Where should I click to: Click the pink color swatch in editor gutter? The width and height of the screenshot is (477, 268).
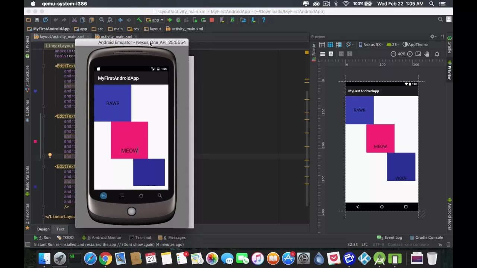(35, 141)
